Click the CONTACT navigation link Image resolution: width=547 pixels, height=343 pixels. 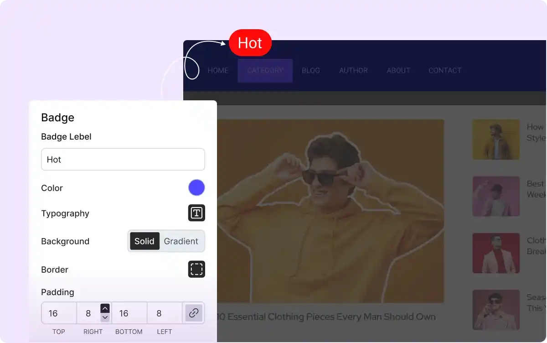(445, 71)
